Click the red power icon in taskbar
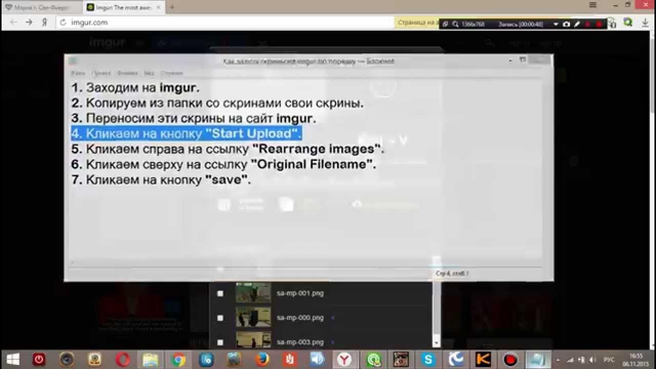This screenshot has height=369, width=656. 39,359
